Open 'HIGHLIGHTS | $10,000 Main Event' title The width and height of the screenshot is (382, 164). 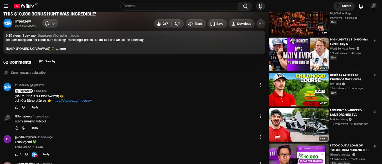click(x=350, y=42)
